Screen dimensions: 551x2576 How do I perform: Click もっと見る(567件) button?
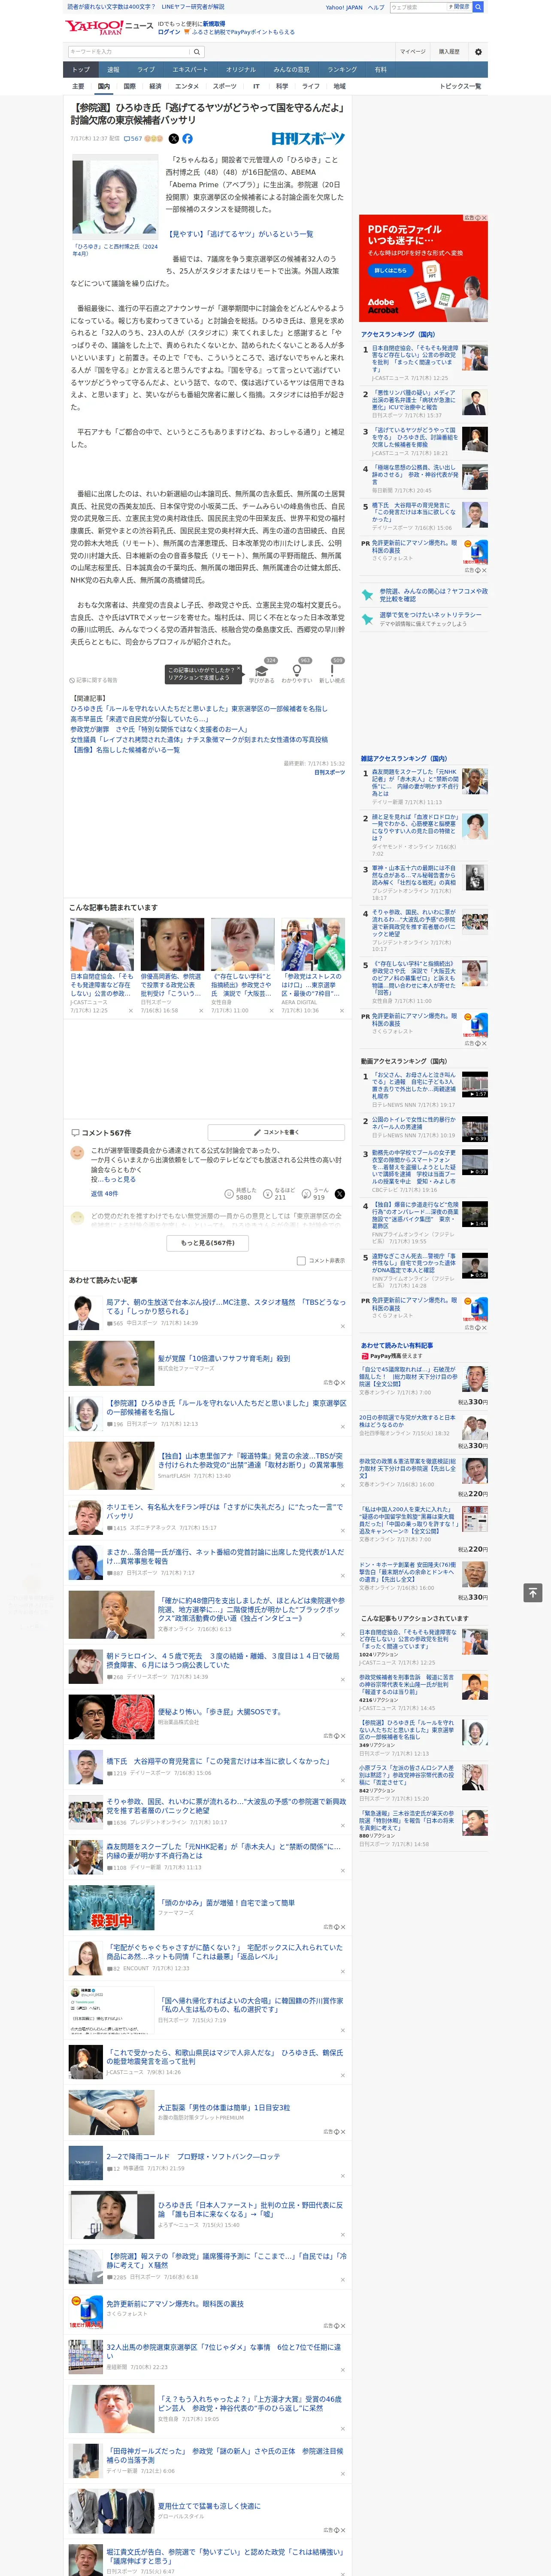click(x=208, y=1243)
